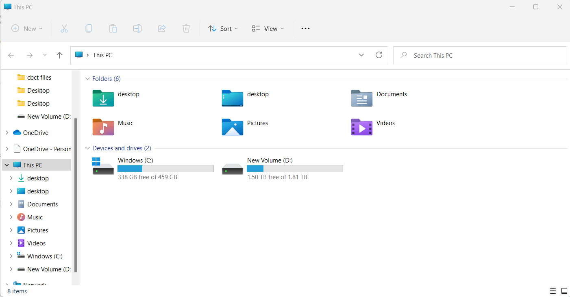Open the Sort dropdown menu
The width and height of the screenshot is (570, 297).
pyautogui.click(x=223, y=28)
